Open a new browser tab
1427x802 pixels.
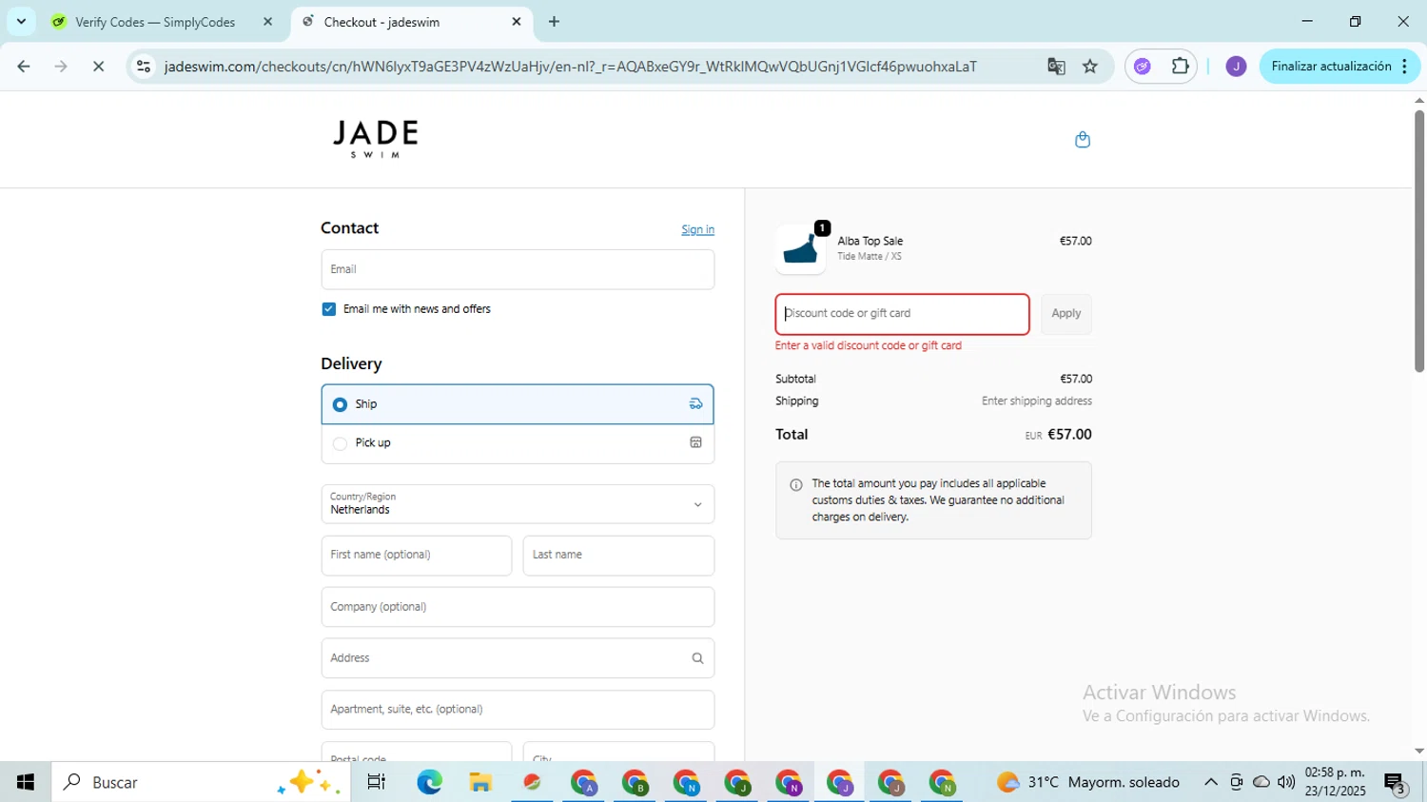point(554,22)
